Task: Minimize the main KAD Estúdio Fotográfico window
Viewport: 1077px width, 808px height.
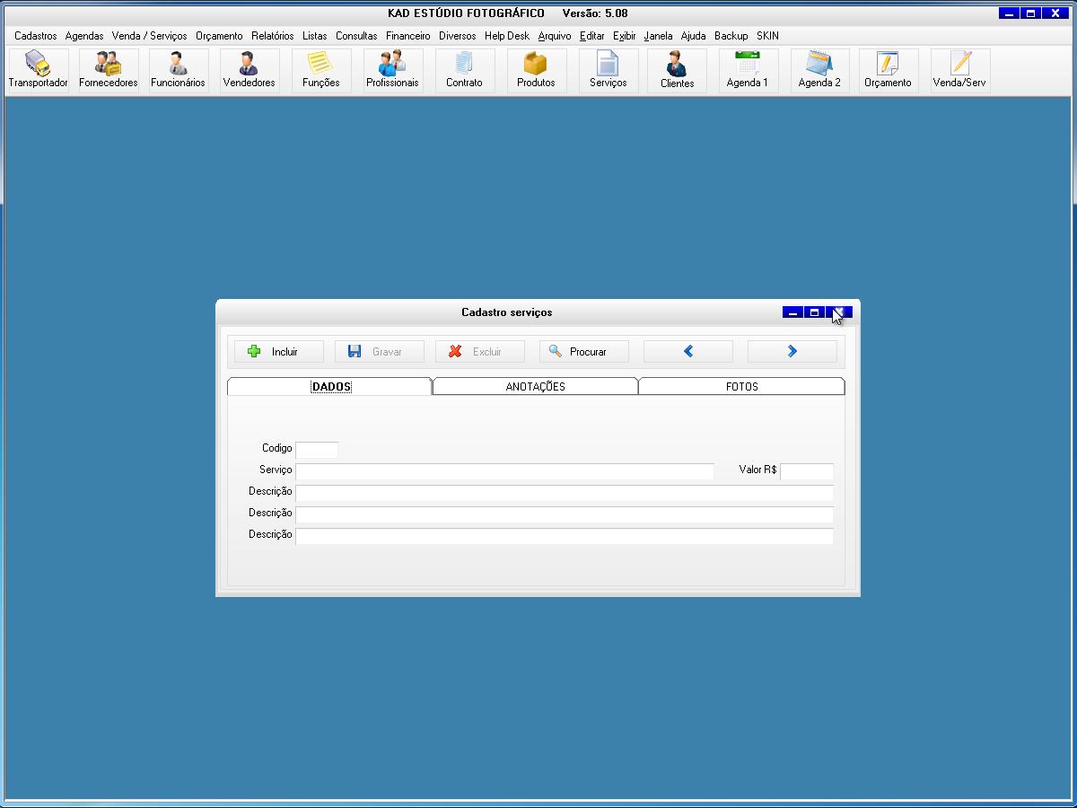Action: pos(1010,13)
